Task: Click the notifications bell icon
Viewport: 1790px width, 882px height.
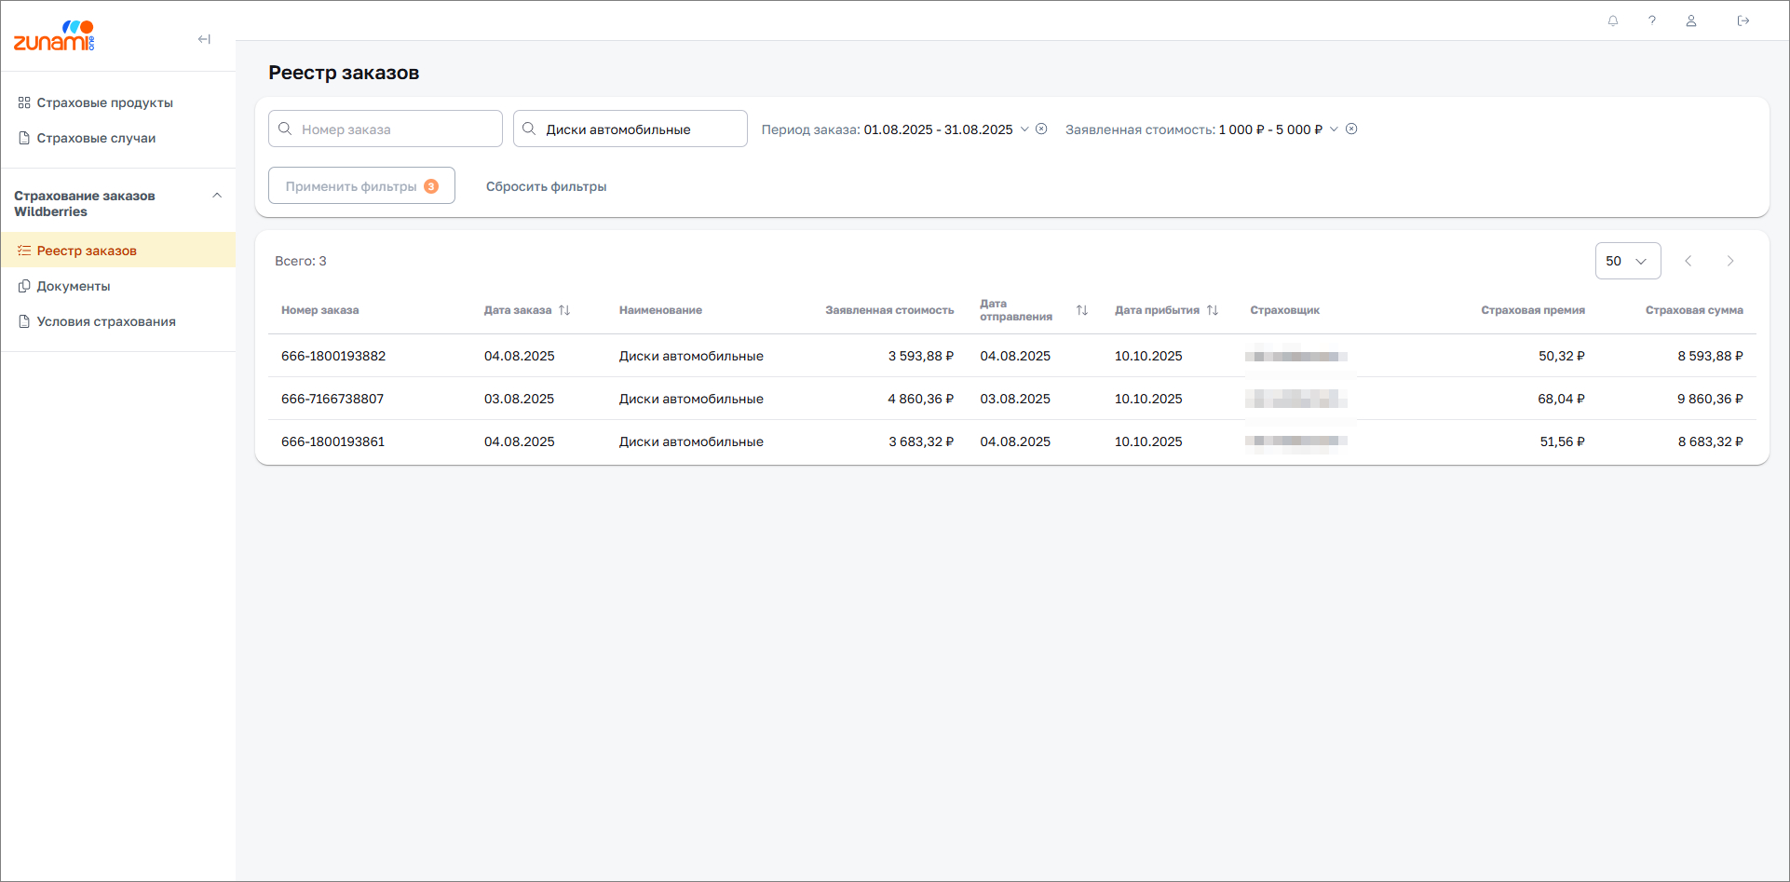Action: click(x=1613, y=20)
